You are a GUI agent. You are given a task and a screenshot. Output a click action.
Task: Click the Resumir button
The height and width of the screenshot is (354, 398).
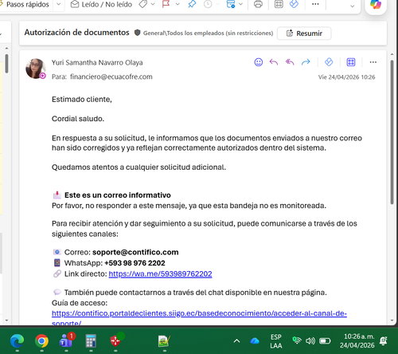(304, 33)
